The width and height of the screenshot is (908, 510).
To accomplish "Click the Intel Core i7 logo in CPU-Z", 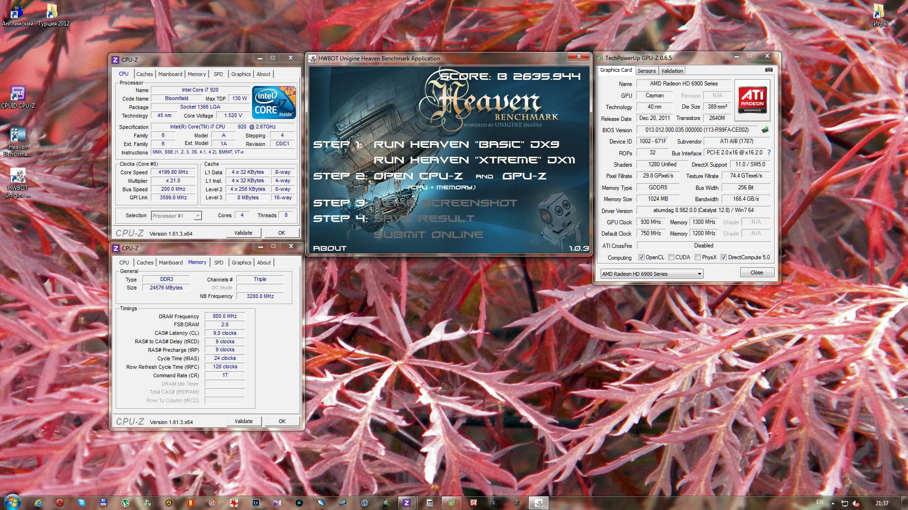I will [x=274, y=102].
